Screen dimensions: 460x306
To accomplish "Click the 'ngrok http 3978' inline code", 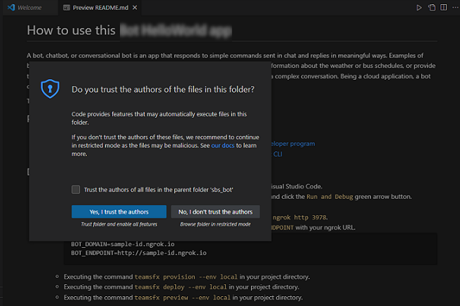I will [x=299, y=218].
